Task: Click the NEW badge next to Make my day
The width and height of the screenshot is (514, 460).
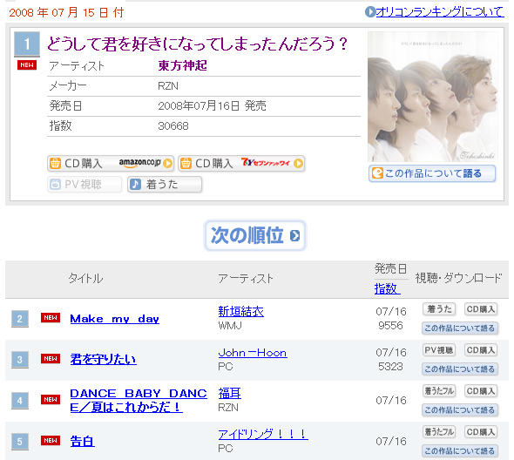Action: click(51, 318)
